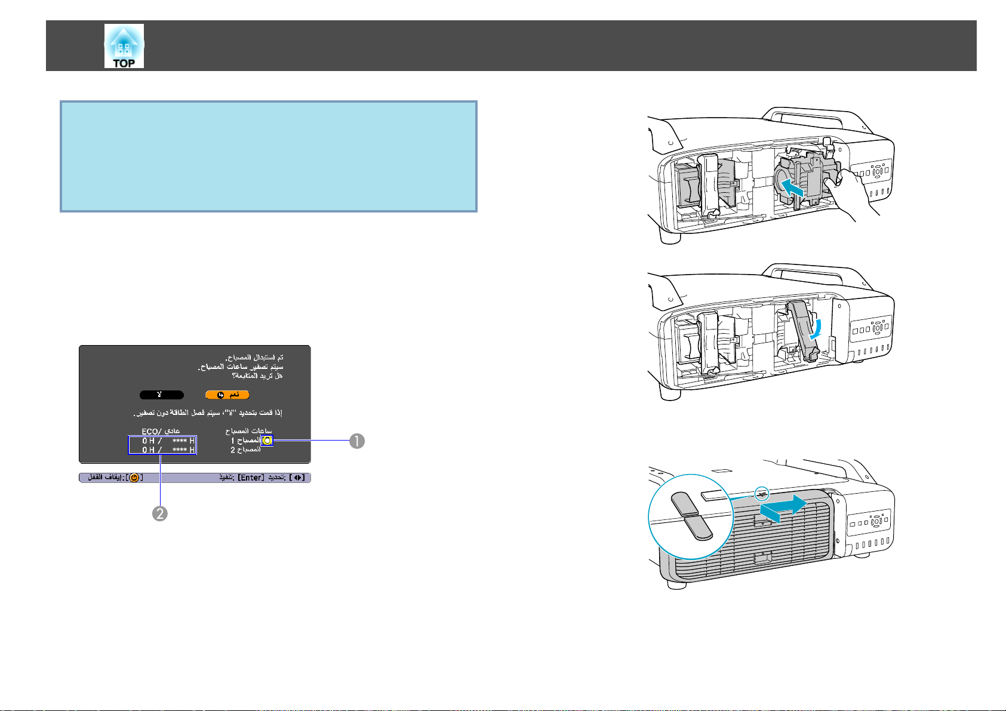Click the lamp cover sliding illustration

(x=771, y=524)
